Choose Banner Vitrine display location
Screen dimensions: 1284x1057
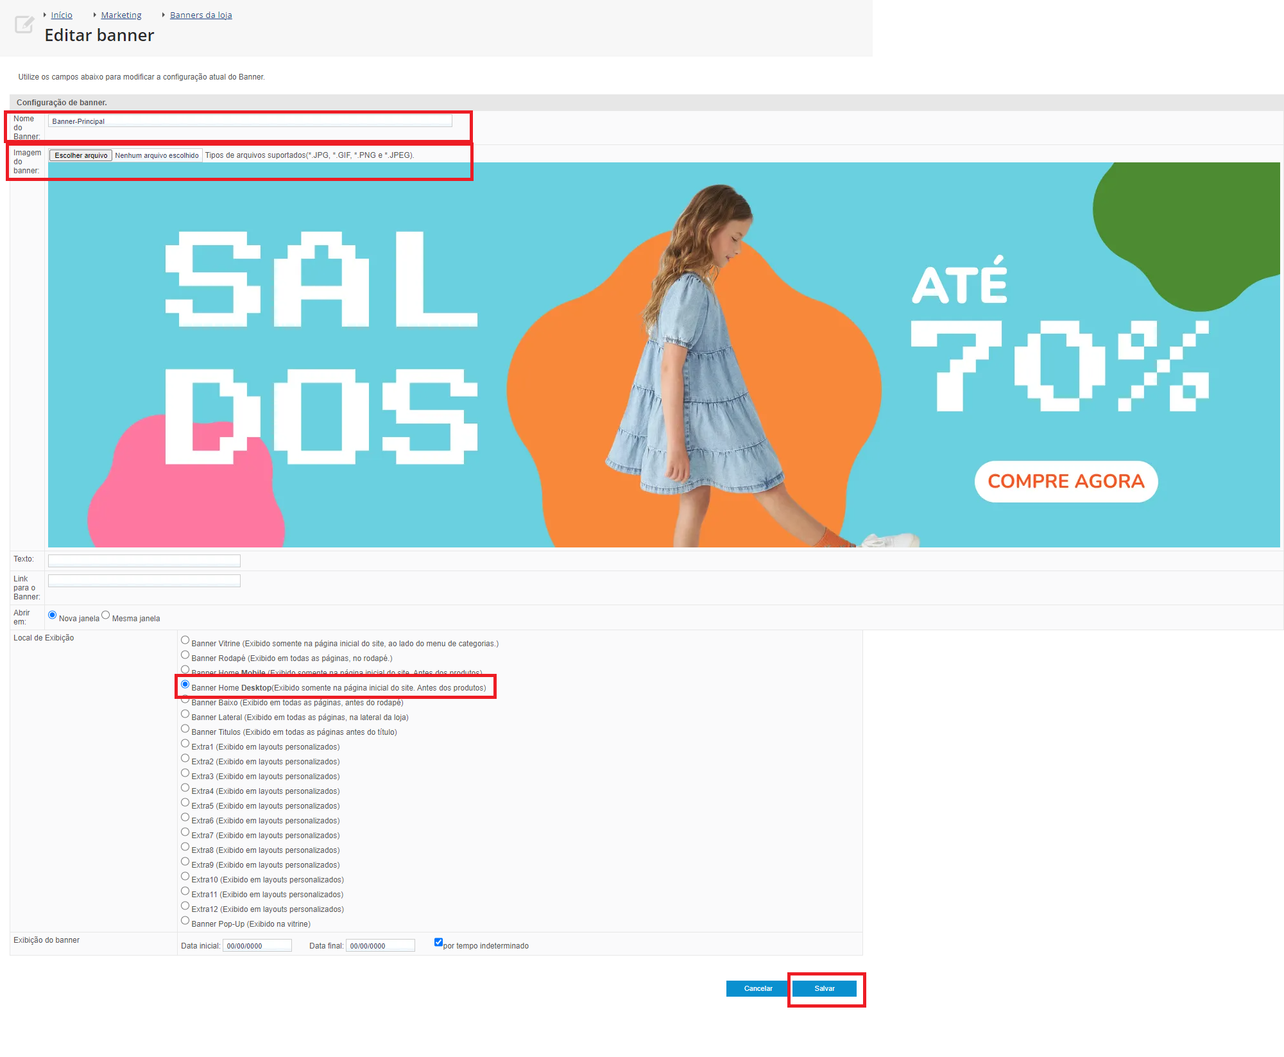pos(185,640)
